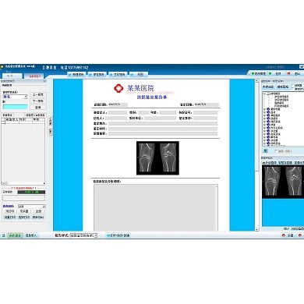The height and width of the screenshot is (304, 304).
Task: Click the 委托人 field in the report
Action: coord(116,118)
